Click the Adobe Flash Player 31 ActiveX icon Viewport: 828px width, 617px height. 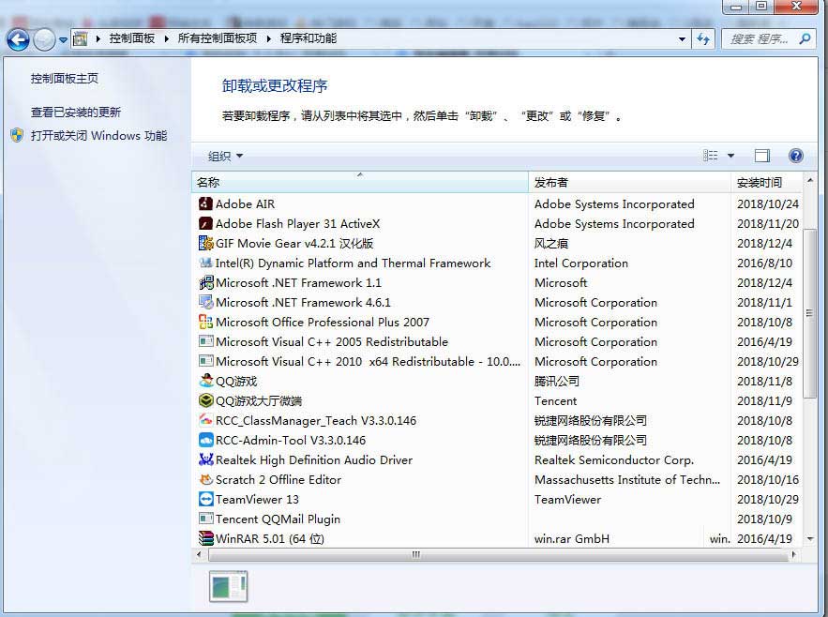pyautogui.click(x=205, y=223)
